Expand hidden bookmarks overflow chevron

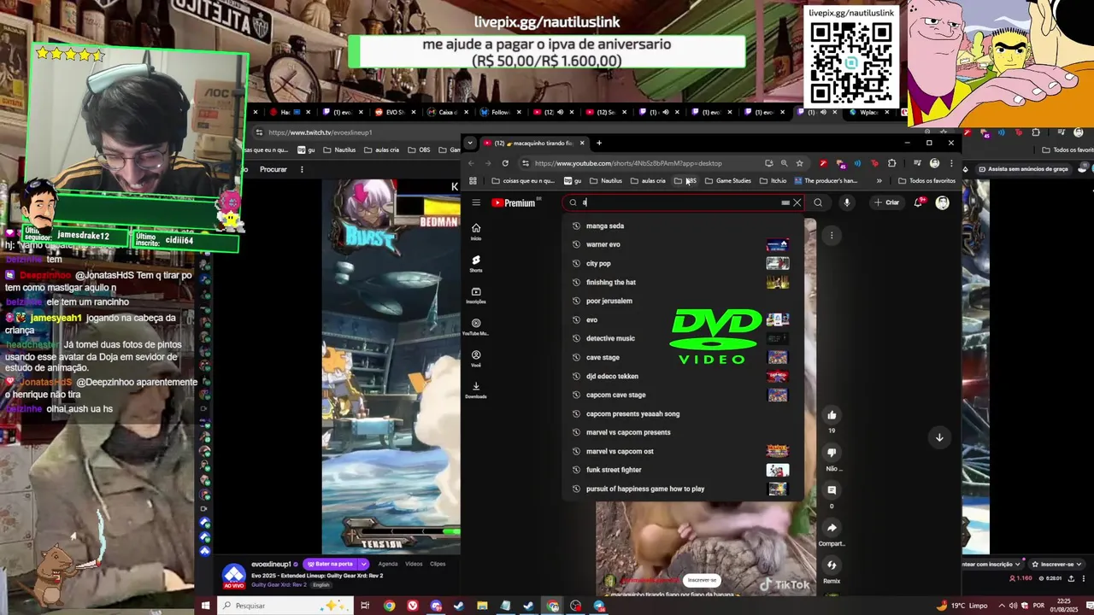[x=879, y=180]
